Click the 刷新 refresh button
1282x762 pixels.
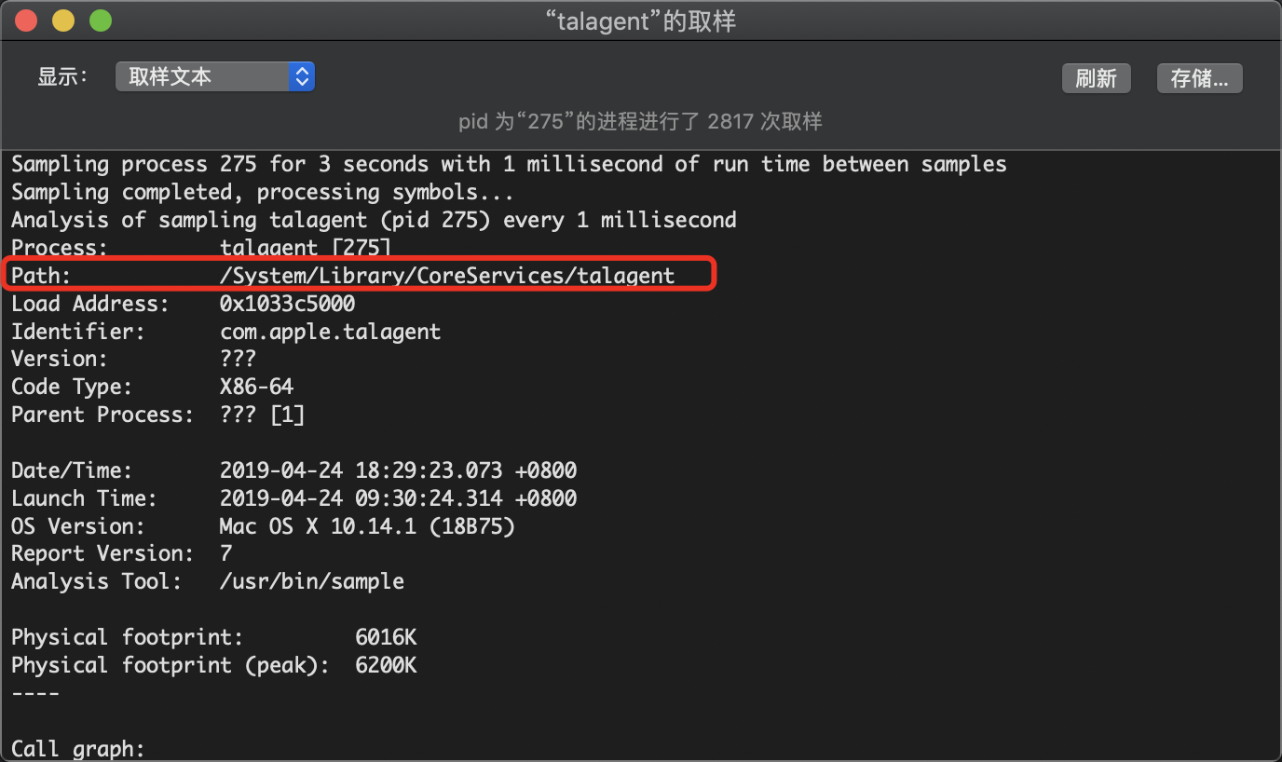[x=1096, y=79]
